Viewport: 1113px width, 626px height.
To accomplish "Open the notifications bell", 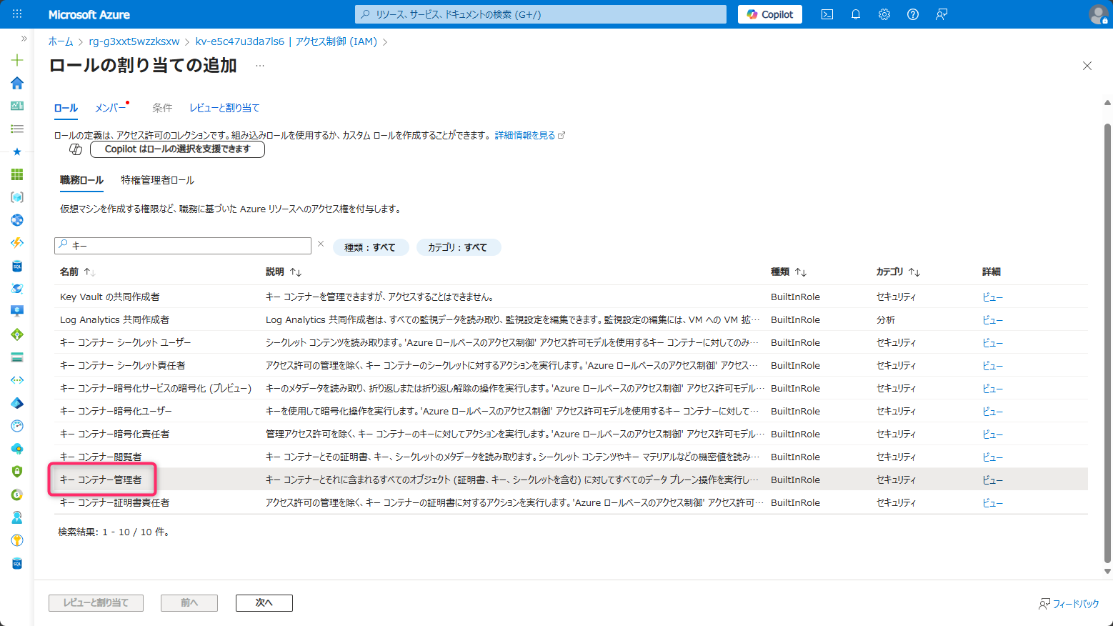I will (x=856, y=14).
